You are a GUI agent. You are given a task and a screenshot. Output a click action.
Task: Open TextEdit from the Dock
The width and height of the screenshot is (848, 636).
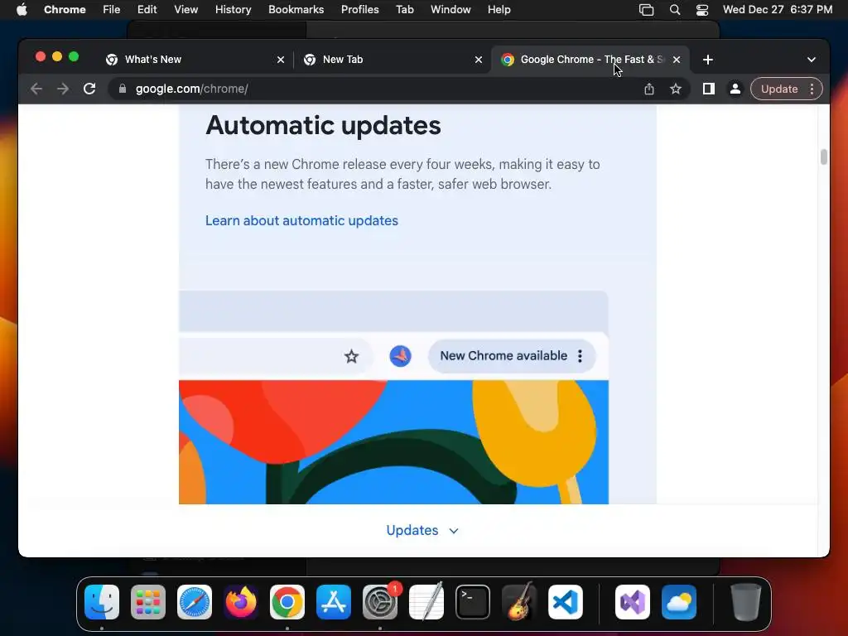426,602
